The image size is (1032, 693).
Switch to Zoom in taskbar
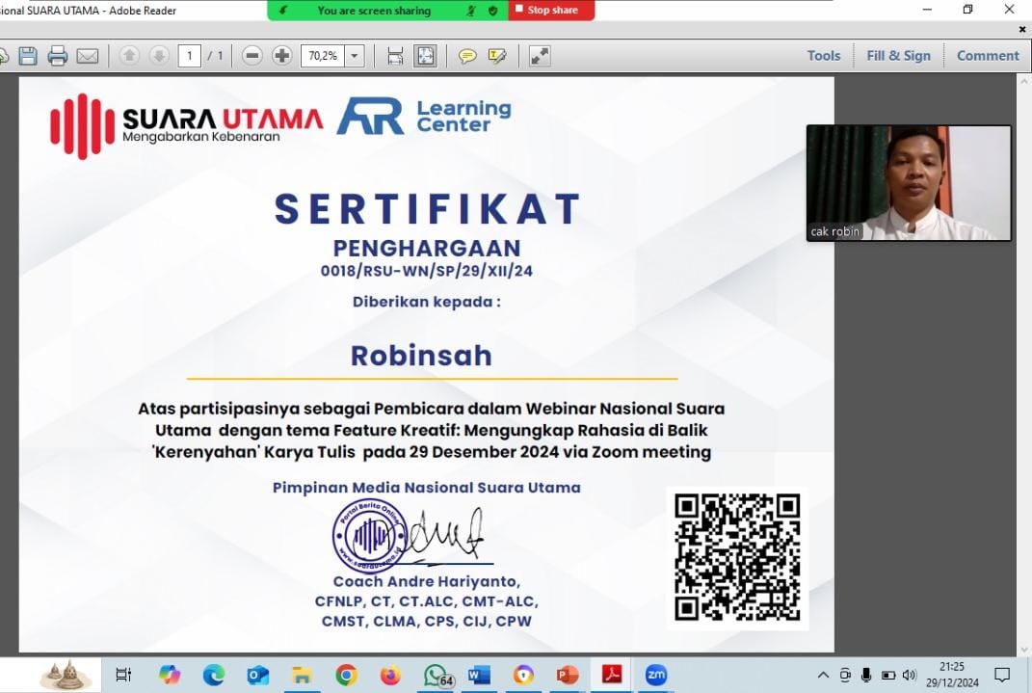tap(656, 675)
